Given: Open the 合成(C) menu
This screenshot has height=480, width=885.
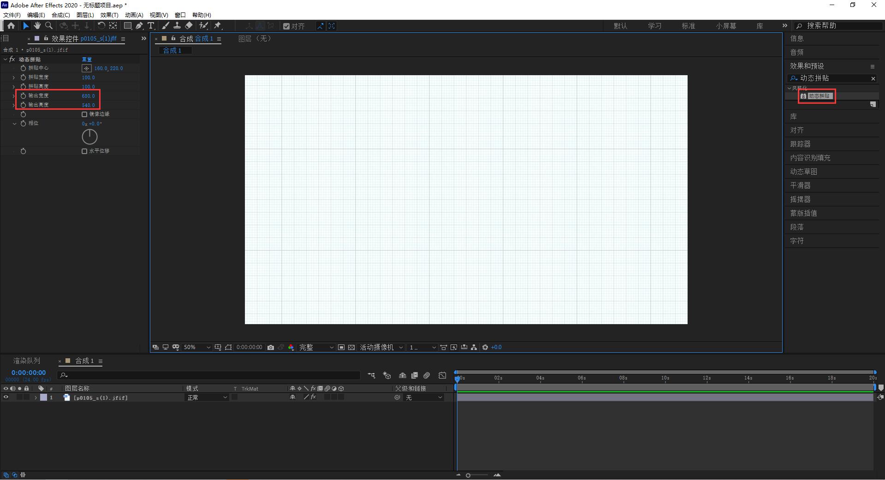Looking at the screenshot, I should click(60, 15).
